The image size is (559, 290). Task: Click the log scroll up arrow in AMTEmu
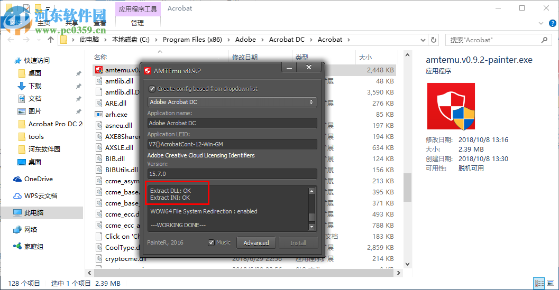(311, 191)
